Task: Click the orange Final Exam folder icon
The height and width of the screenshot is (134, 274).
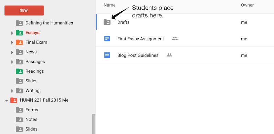Action: 19,42
